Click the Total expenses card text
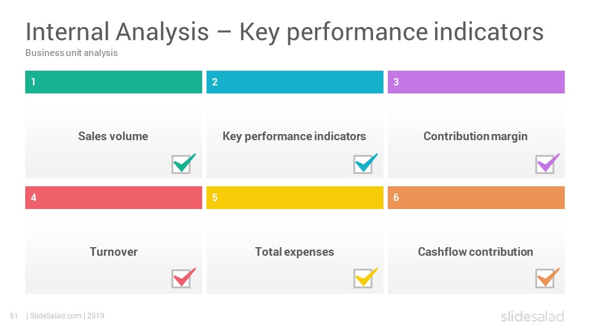The width and height of the screenshot is (590, 332). coord(294,252)
